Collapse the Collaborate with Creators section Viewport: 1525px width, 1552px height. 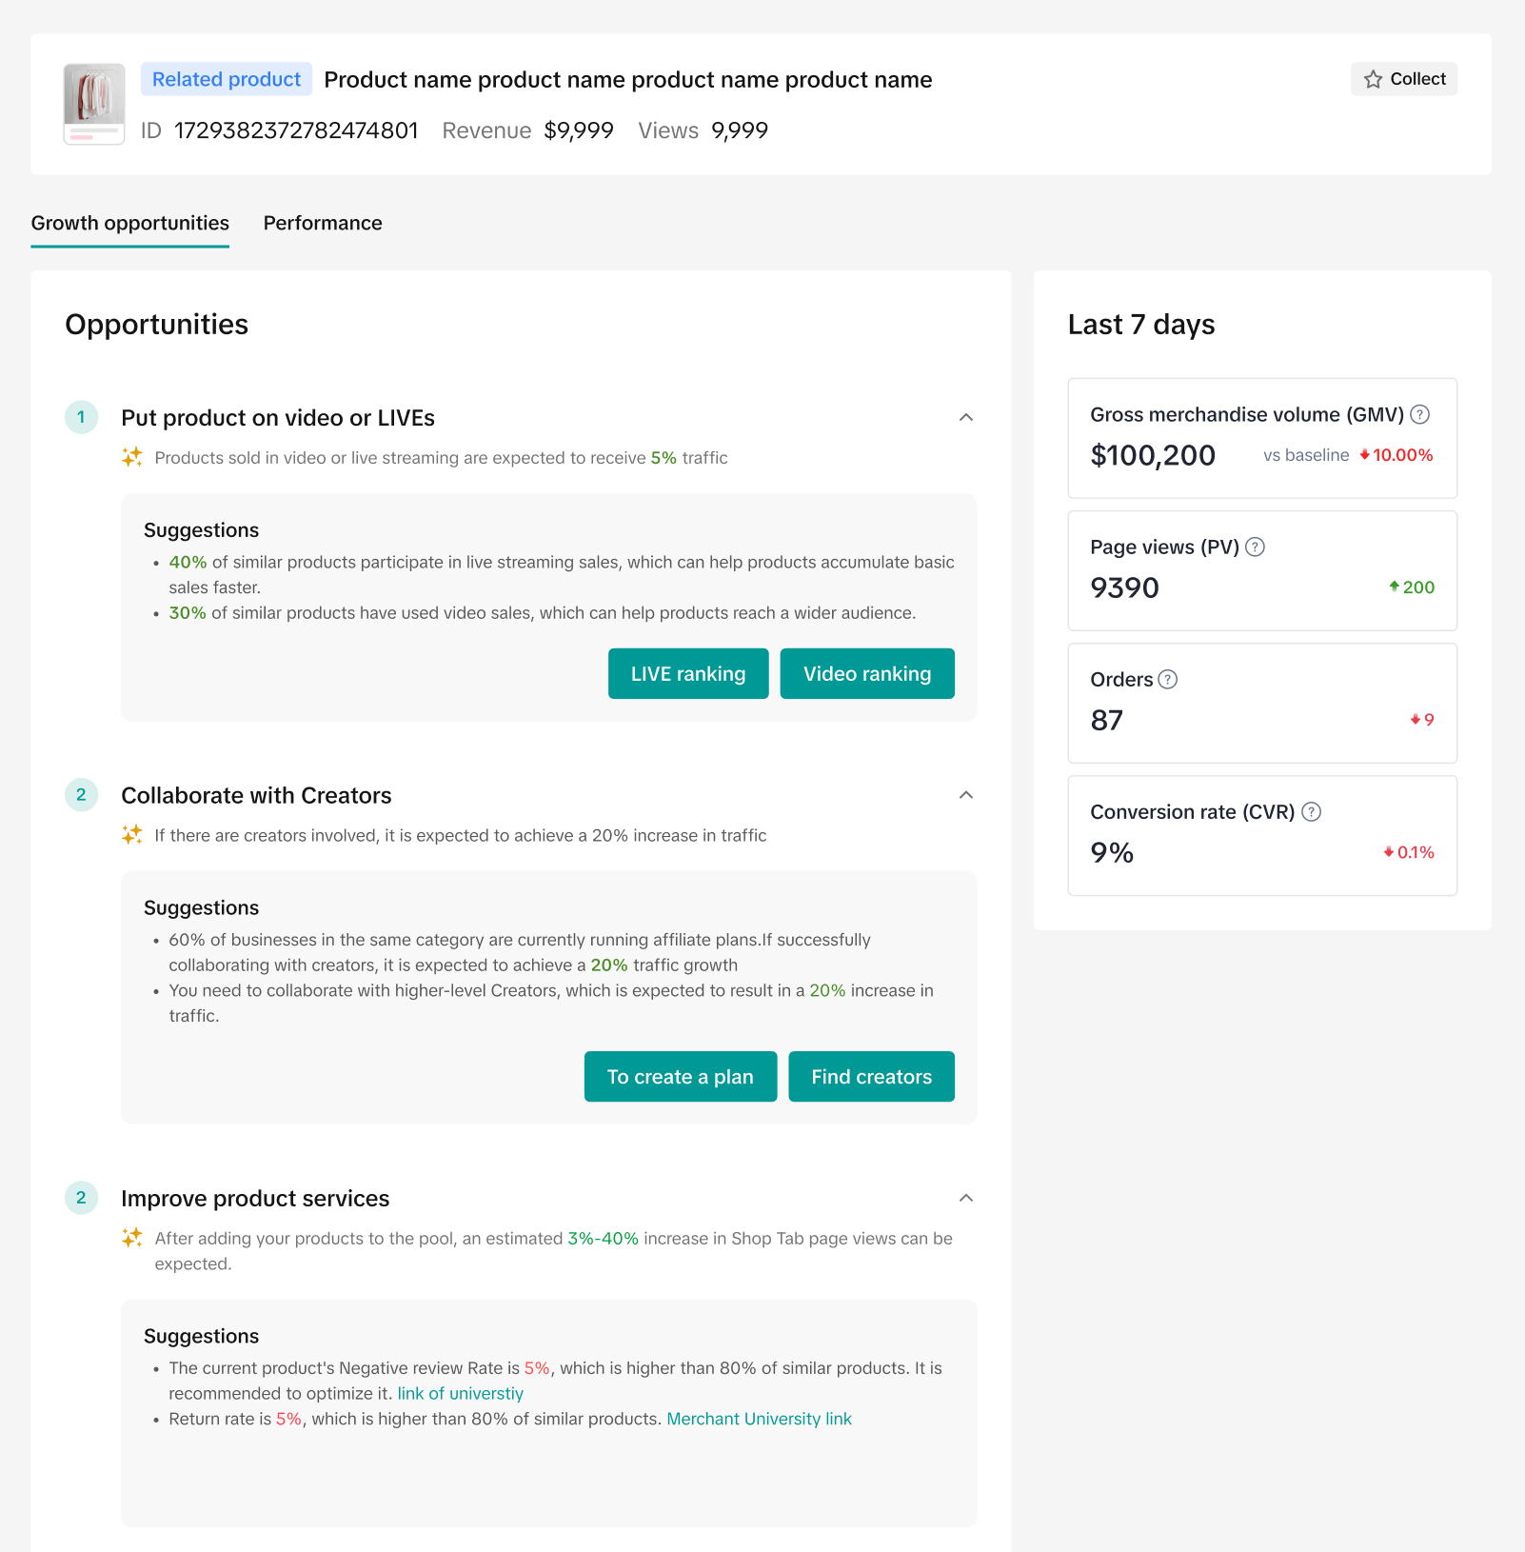(965, 795)
